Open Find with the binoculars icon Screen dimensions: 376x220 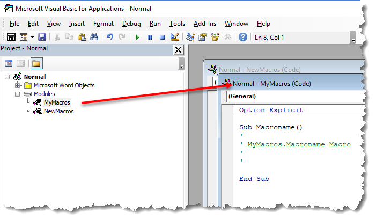(94, 37)
